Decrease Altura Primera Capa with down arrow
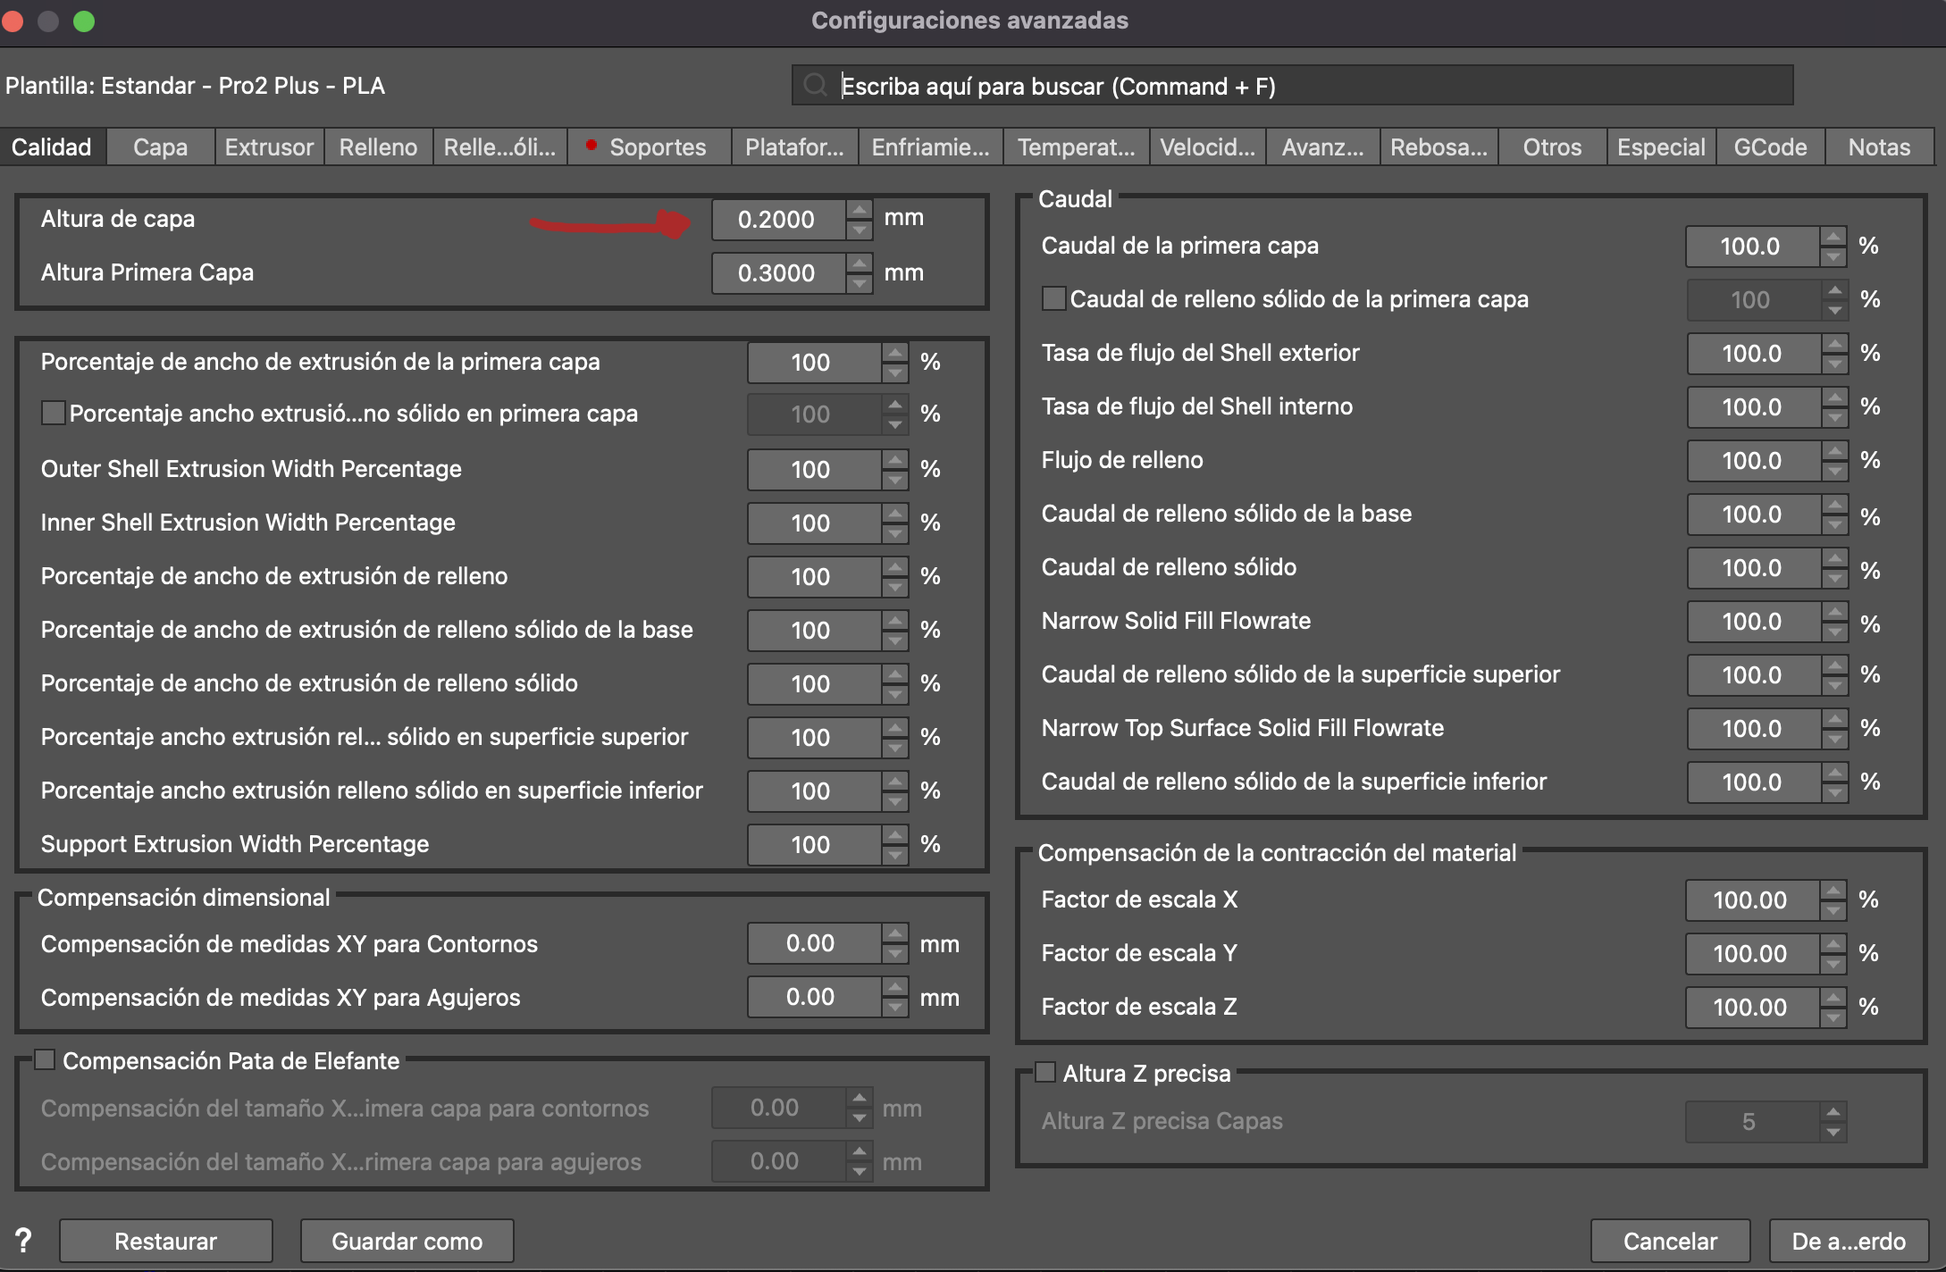1946x1272 pixels. (860, 283)
